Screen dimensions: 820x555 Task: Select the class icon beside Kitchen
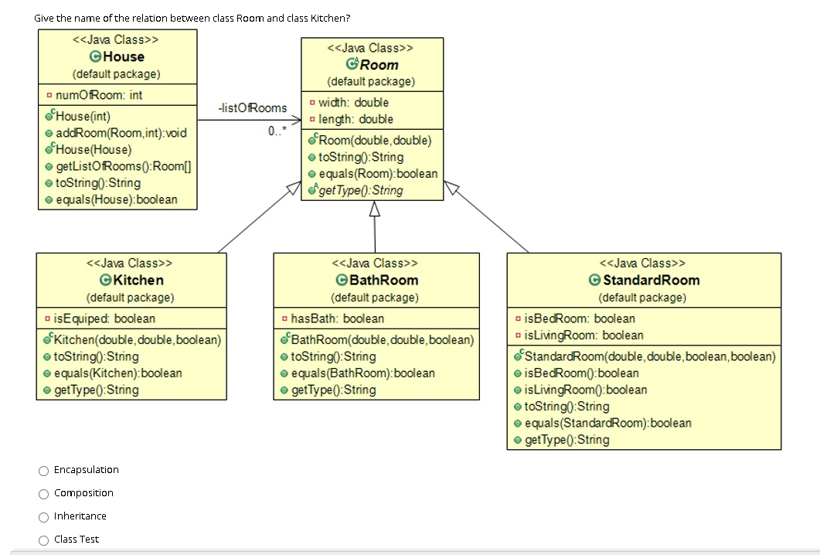[x=107, y=280]
